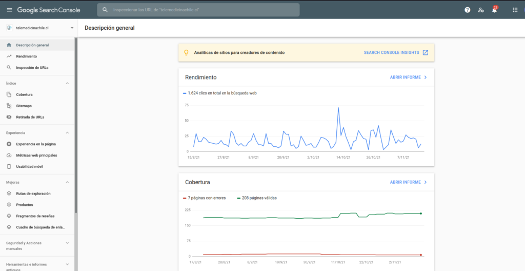Go to Descripción general in sidebar

[37, 45]
